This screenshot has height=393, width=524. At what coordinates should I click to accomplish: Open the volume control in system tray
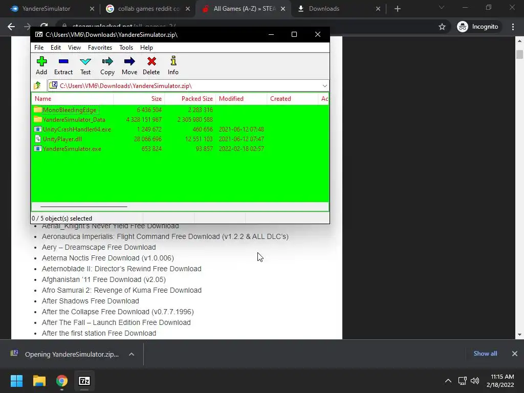click(x=474, y=381)
